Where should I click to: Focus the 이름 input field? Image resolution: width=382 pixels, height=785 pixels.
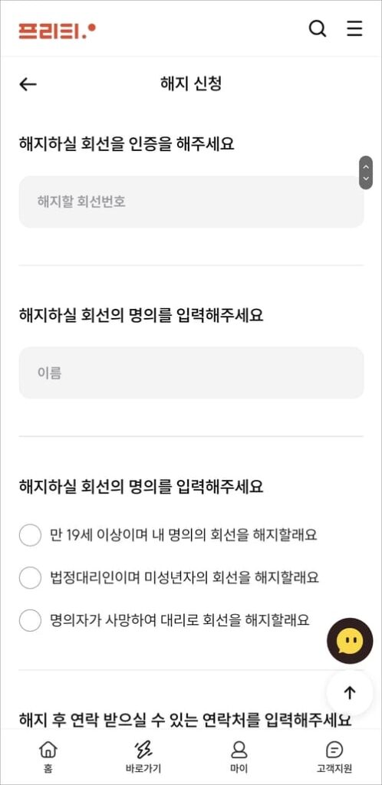click(191, 373)
